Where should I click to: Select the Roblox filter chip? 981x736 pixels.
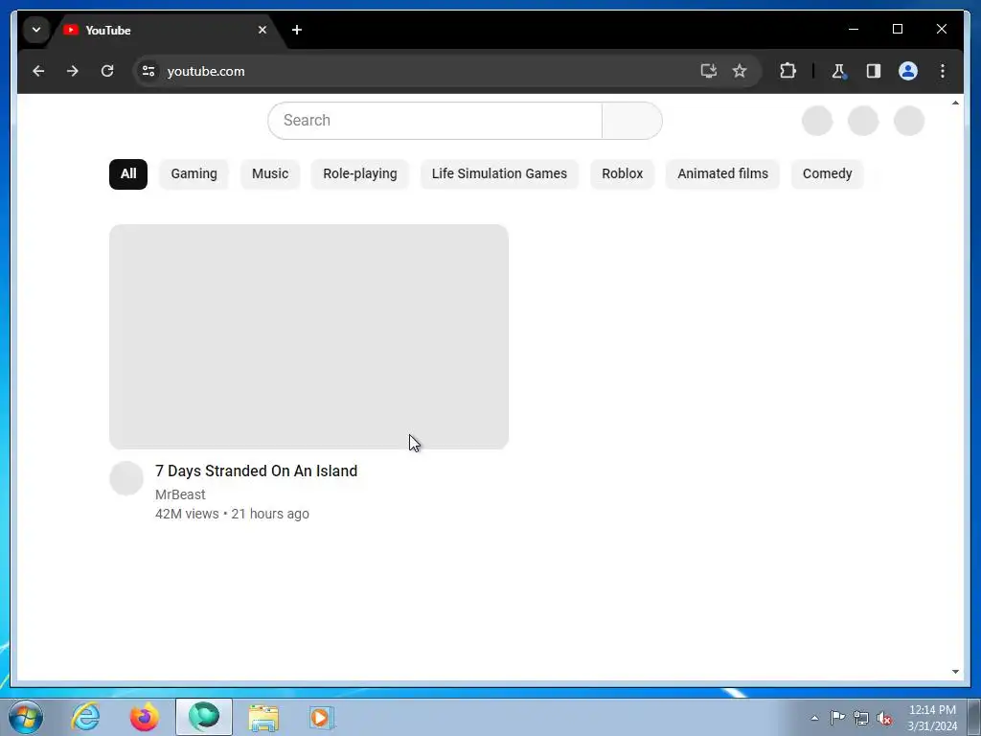(623, 174)
